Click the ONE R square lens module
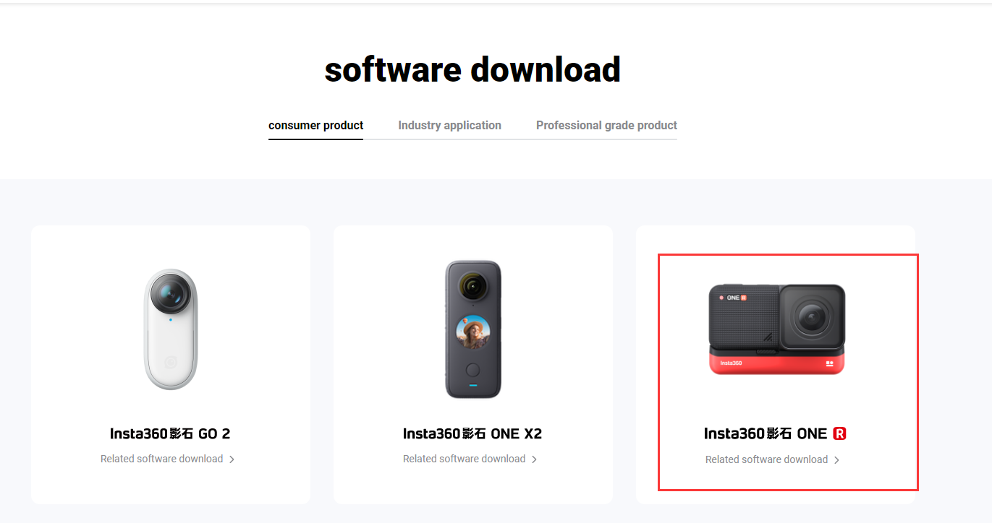 811,318
